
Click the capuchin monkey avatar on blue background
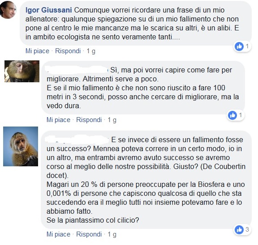21,146
